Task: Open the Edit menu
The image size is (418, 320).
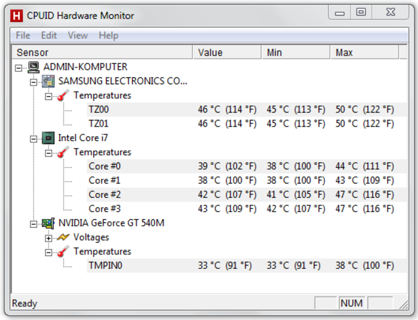Action: coord(49,35)
